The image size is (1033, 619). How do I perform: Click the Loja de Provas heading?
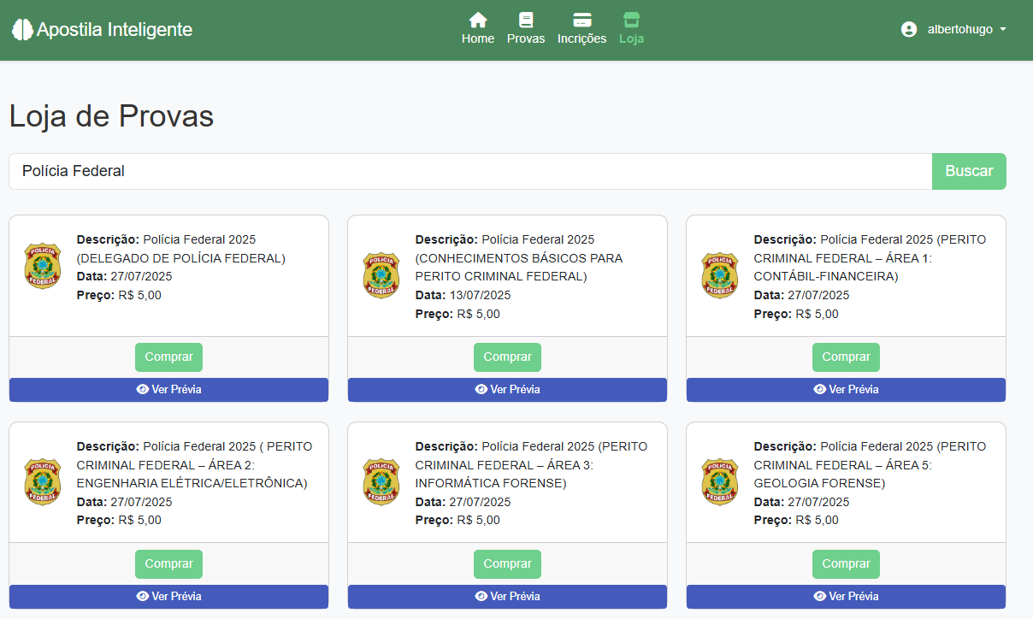coord(111,116)
